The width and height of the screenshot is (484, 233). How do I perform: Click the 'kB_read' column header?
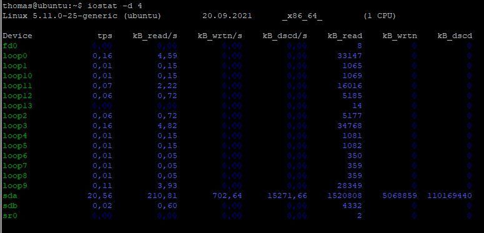(x=345, y=36)
